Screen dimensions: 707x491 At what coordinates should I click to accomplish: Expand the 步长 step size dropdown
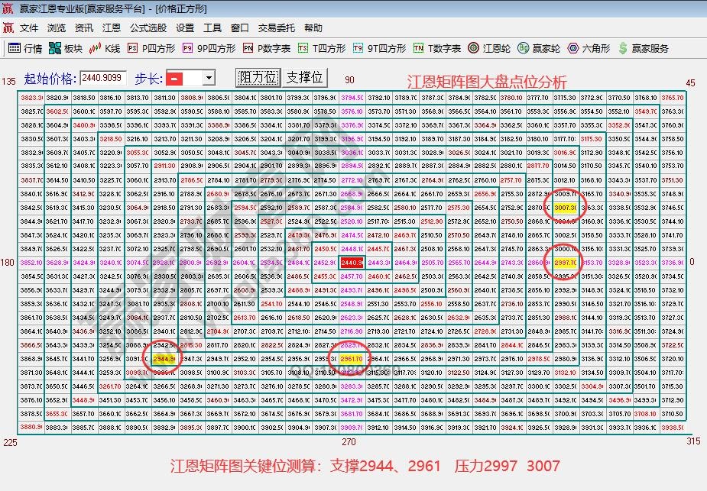point(208,77)
